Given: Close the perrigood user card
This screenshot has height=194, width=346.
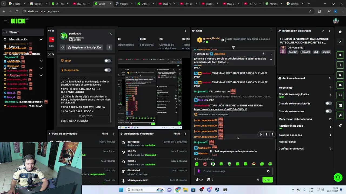Looking at the screenshot, I should [111, 33].
